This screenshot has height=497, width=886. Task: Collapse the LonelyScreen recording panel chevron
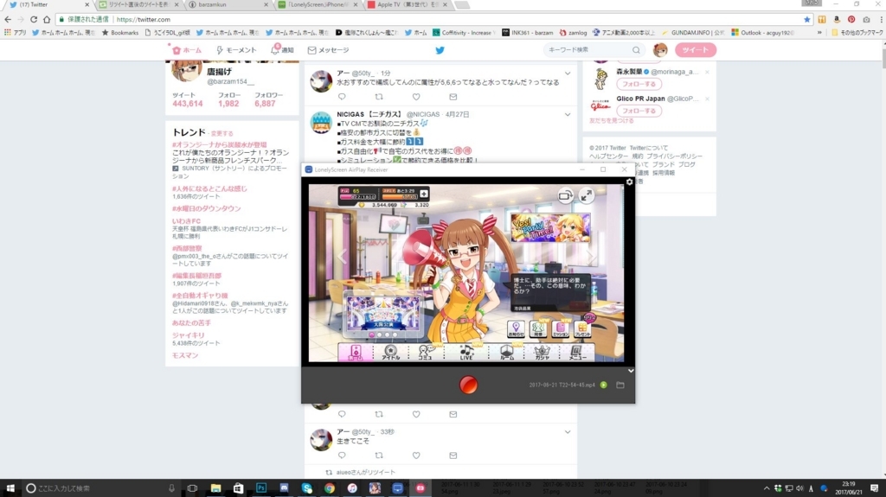pyautogui.click(x=631, y=371)
